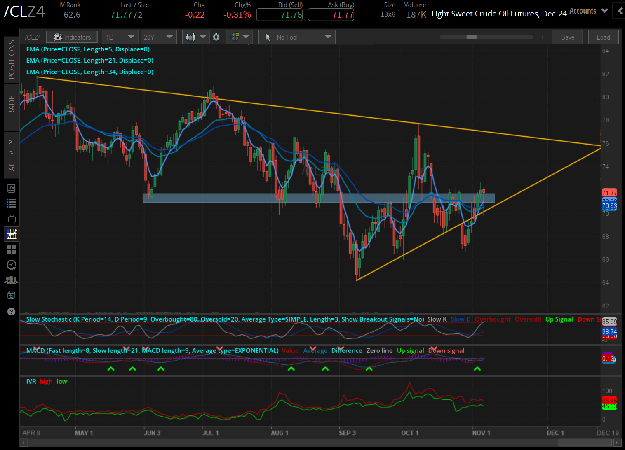The image size is (625, 450).
Task: Open the help question mark icon
Action: click(x=12, y=312)
